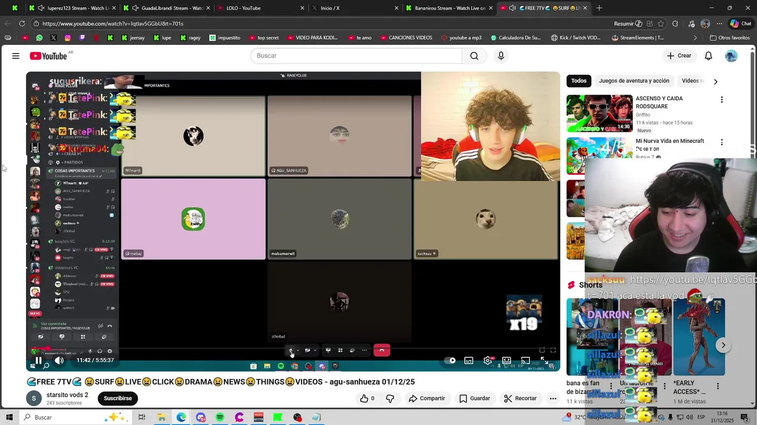Show more filter chips arrow

(715, 81)
